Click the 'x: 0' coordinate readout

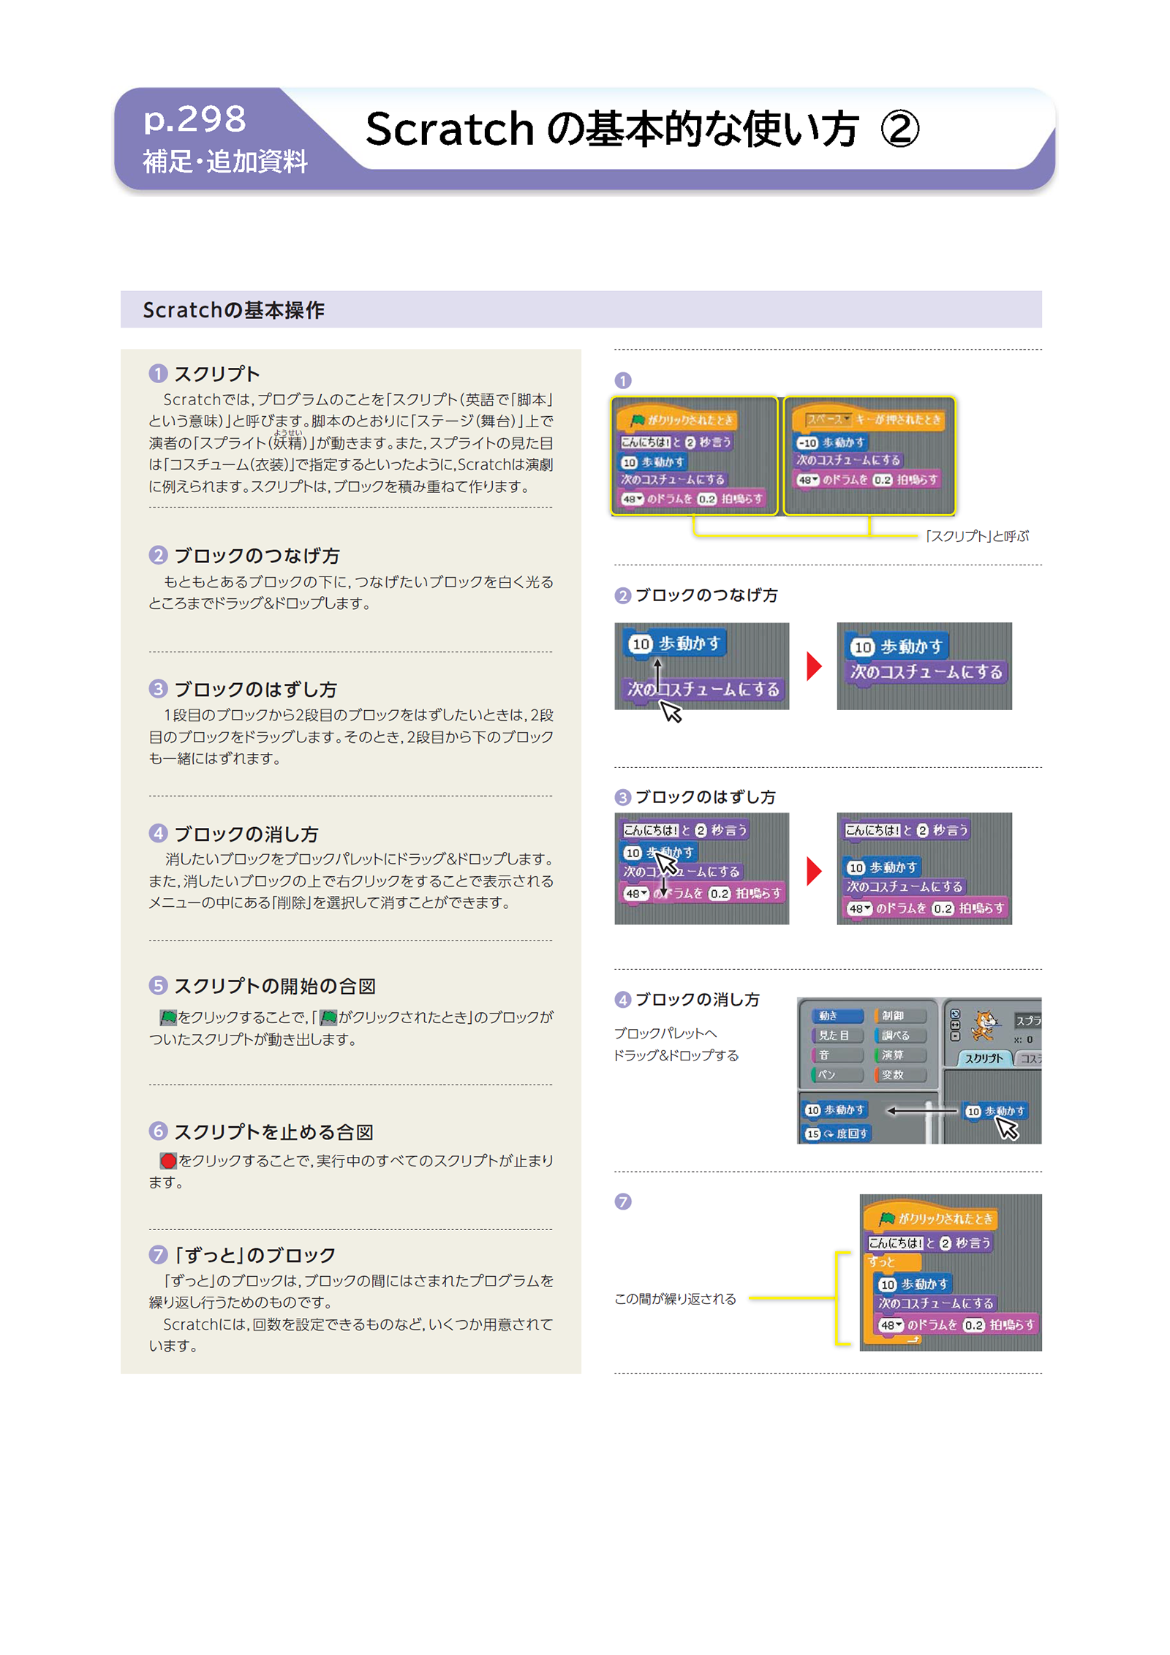[x=1023, y=1039]
